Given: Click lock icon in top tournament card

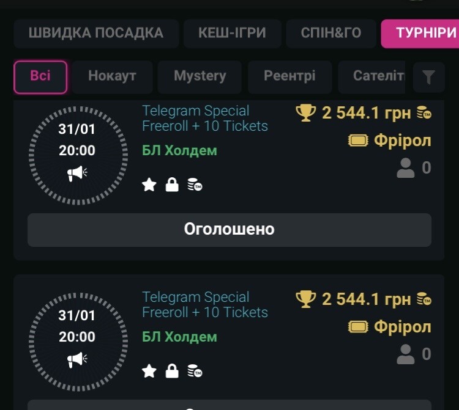Looking at the screenshot, I should (172, 185).
